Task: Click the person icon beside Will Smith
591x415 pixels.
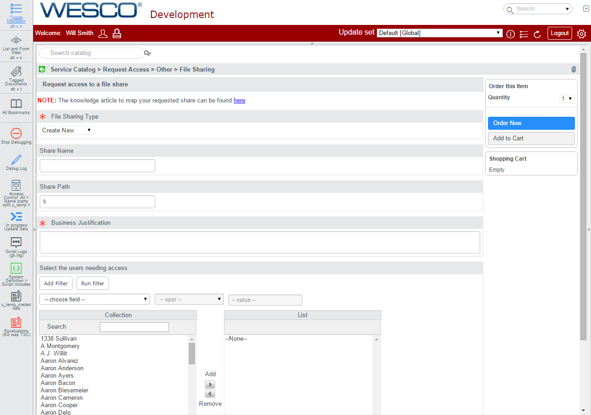Action: click(103, 33)
